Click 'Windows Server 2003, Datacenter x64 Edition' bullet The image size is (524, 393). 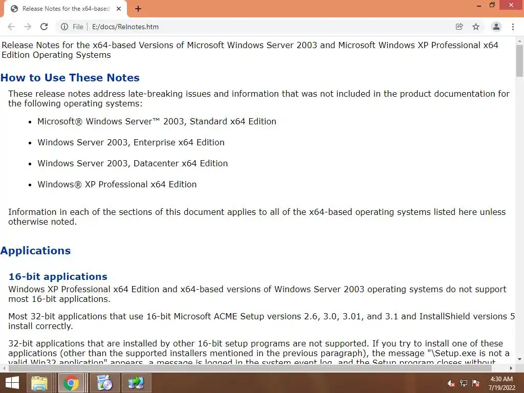point(133,163)
